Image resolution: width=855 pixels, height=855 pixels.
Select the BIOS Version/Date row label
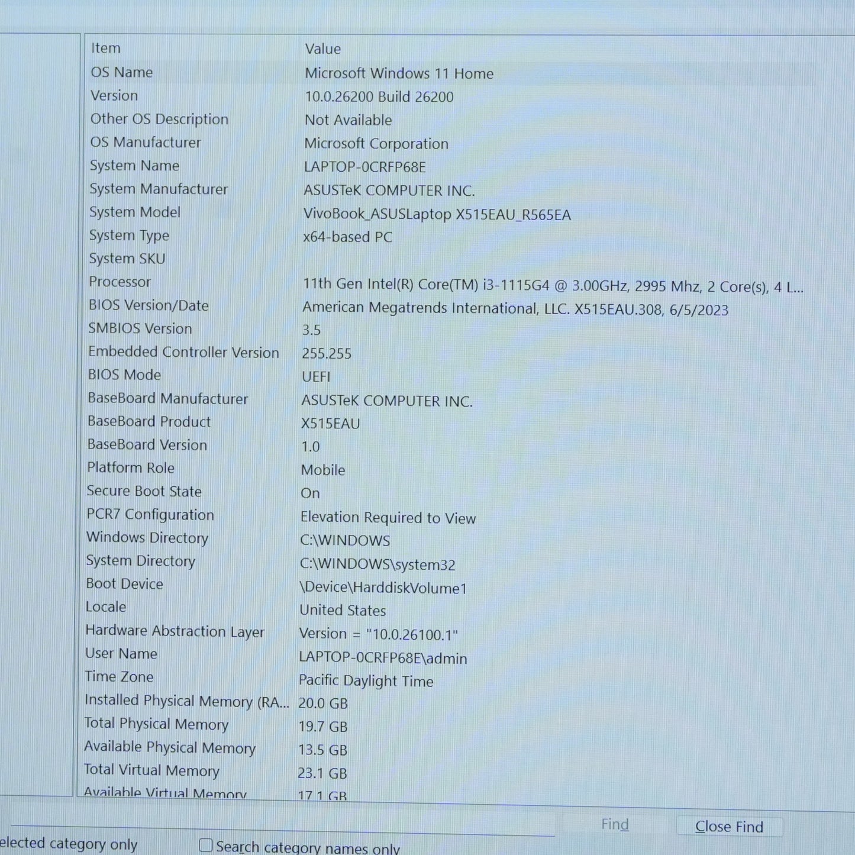pyautogui.click(x=149, y=305)
